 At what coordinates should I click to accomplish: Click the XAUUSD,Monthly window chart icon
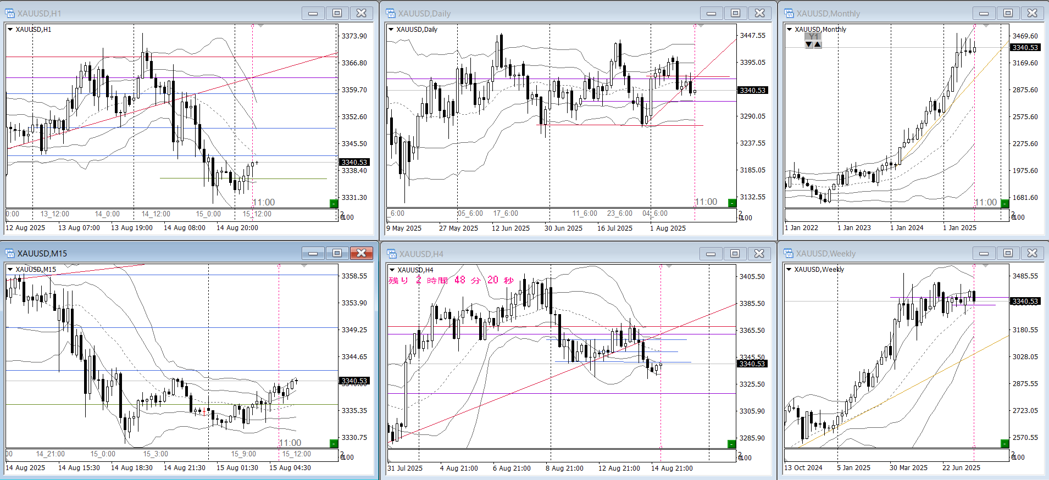click(x=789, y=13)
